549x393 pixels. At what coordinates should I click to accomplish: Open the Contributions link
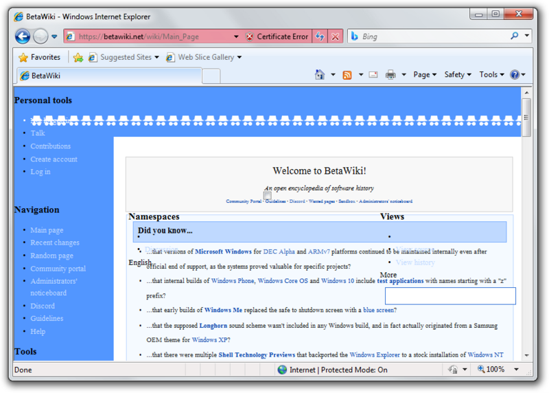point(50,146)
